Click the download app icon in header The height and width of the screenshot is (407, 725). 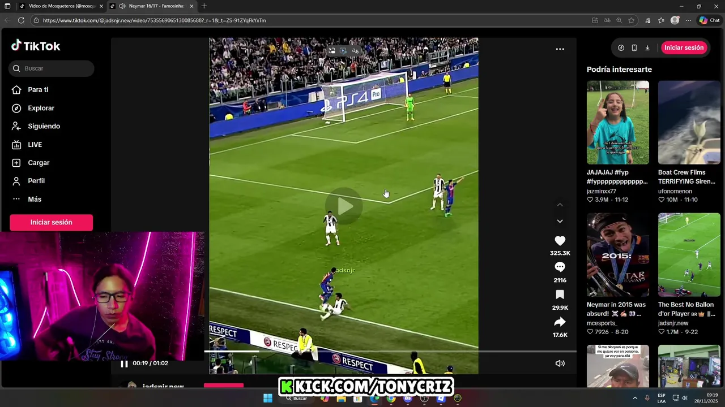[x=647, y=48]
